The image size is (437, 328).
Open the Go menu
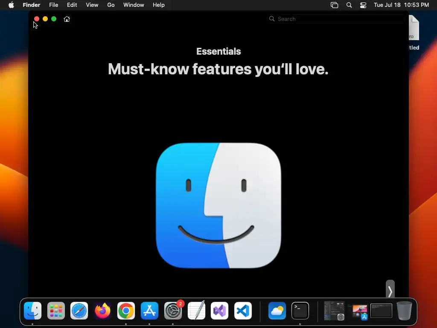(111, 5)
